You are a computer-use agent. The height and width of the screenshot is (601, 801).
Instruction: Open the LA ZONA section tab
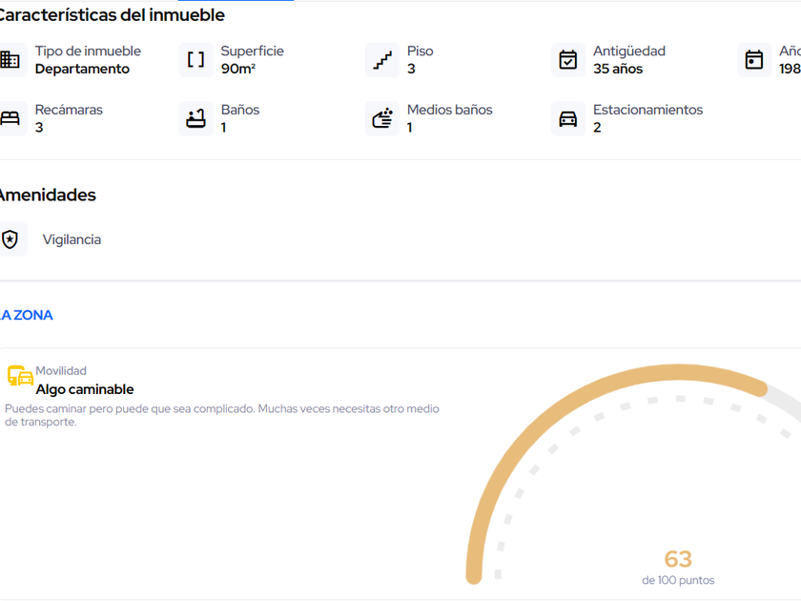[26, 315]
